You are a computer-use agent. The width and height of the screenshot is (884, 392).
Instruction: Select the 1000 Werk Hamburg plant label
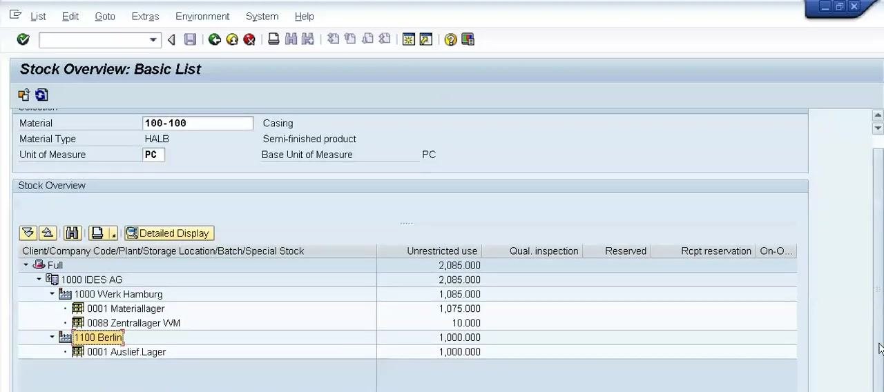pos(118,294)
